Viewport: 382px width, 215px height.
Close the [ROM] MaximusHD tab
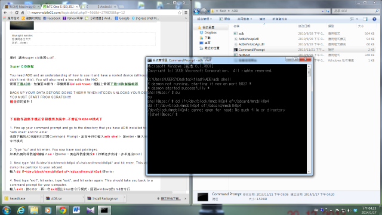tap(38, 7)
